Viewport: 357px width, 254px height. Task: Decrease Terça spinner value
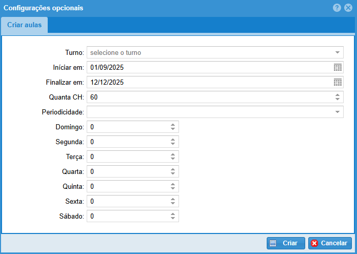tap(173, 159)
